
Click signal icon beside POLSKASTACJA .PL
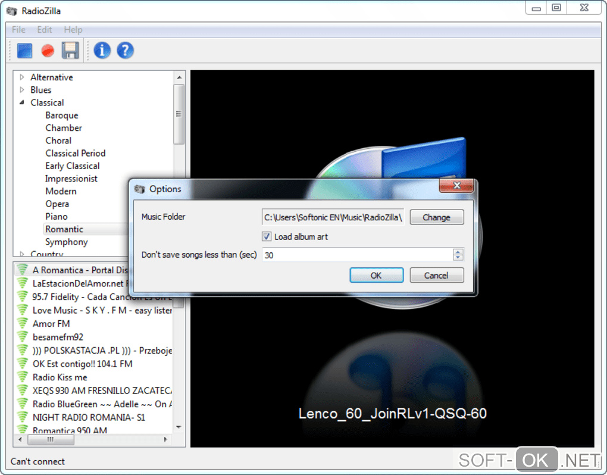coord(23,350)
